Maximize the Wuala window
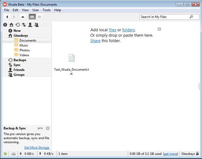202x159 pixels. (187, 4)
